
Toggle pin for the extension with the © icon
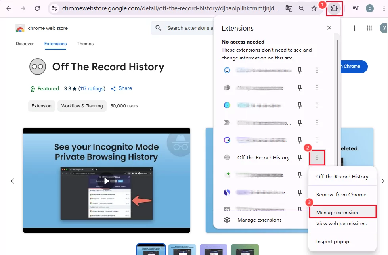pos(299,70)
